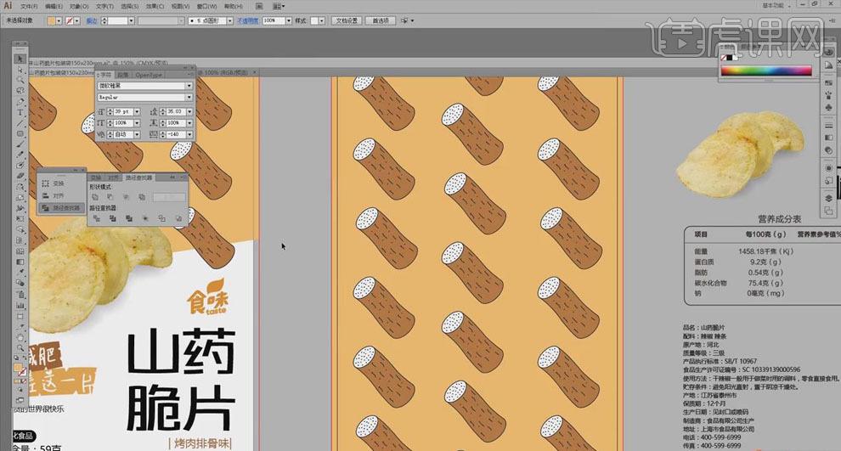Viewport: 841px width, 451px height.
Task: Click the horizontal scale 100% field
Action: click(177, 123)
